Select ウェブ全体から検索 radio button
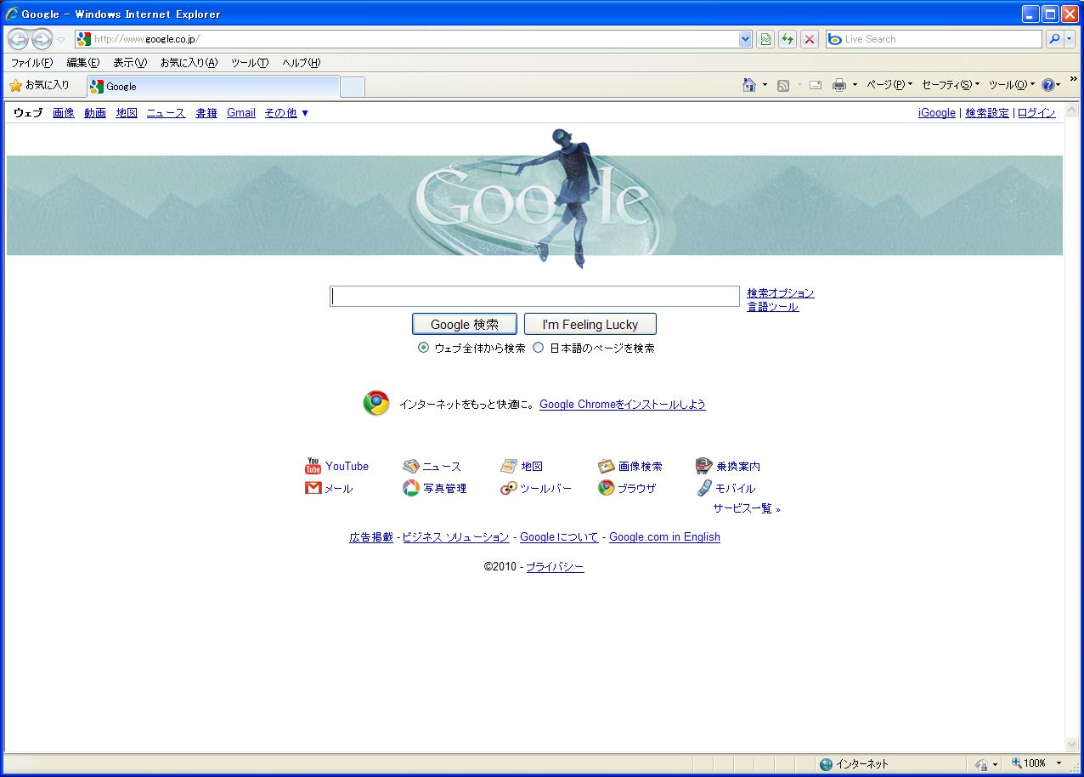Screen dimensions: 1084x777 [423, 348]
